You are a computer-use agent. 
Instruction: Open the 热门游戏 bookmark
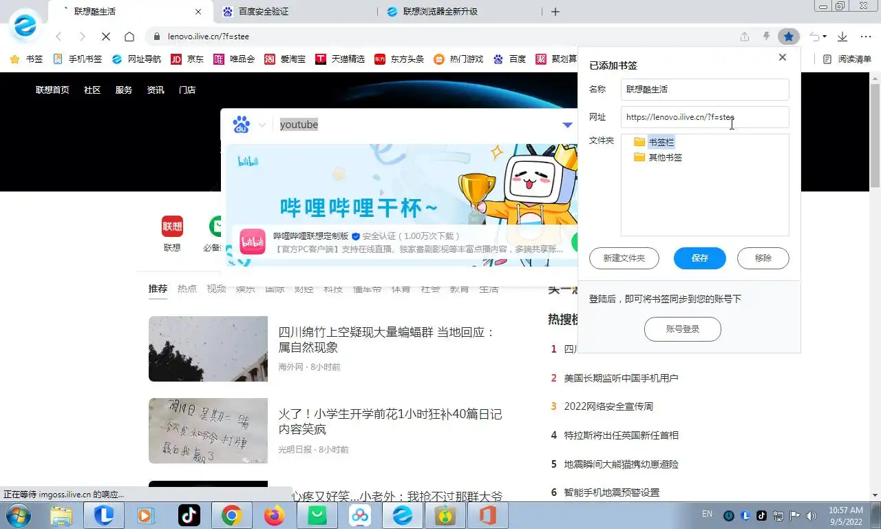[458, 59]
